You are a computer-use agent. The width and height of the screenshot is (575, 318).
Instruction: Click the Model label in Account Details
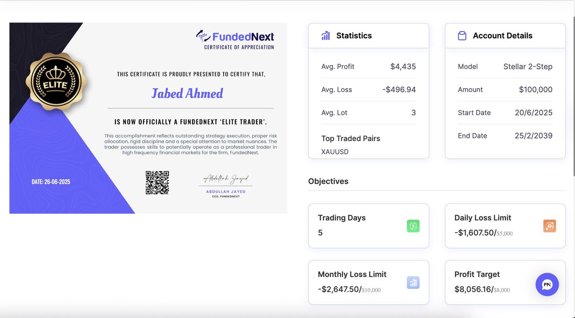coord(468,67)
